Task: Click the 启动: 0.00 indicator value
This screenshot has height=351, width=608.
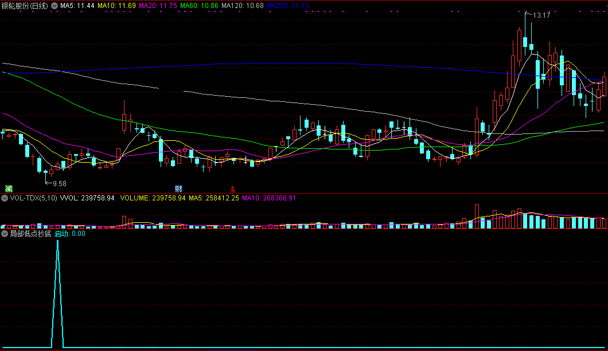Action: pyautogui.click(x=70, y=234)
